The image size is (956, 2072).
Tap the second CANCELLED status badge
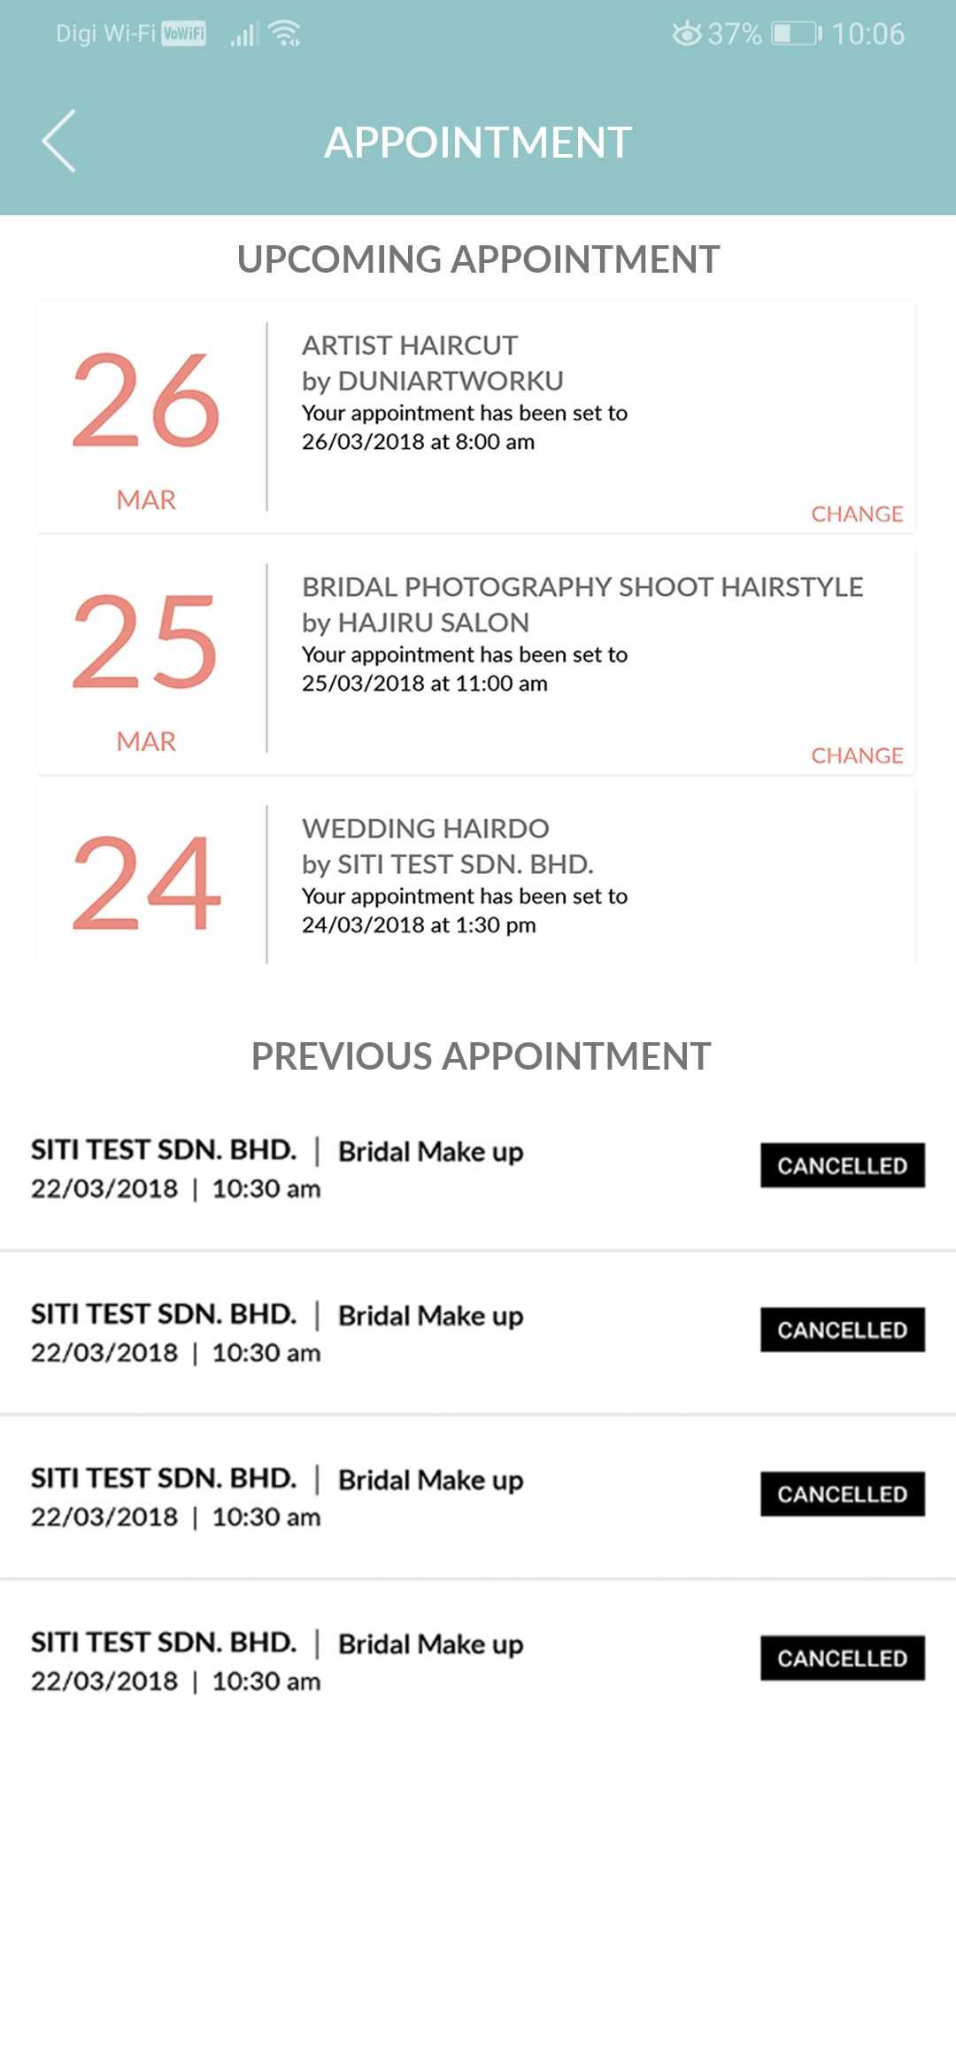click(x=842, y=1330)
